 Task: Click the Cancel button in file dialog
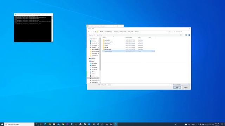click(186, 87)
